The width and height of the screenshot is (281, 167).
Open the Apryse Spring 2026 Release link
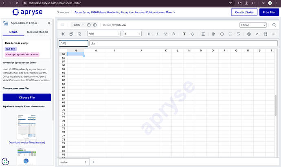(x=123, y=12)
